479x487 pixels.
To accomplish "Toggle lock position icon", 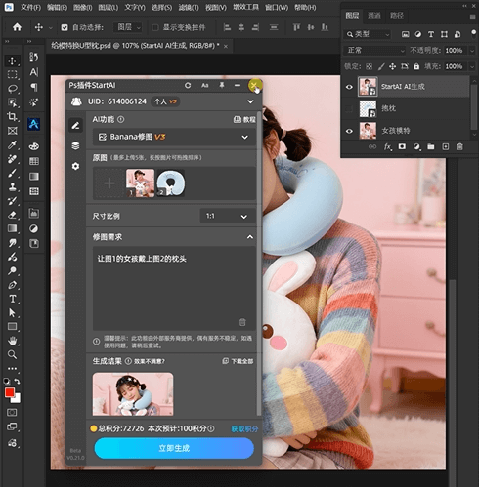I will [392, 66].
